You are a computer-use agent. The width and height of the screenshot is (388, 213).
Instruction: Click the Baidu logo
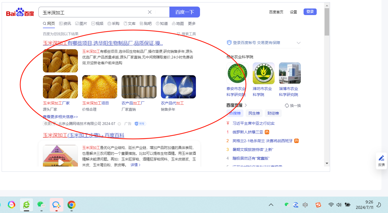tap(20, 12)
